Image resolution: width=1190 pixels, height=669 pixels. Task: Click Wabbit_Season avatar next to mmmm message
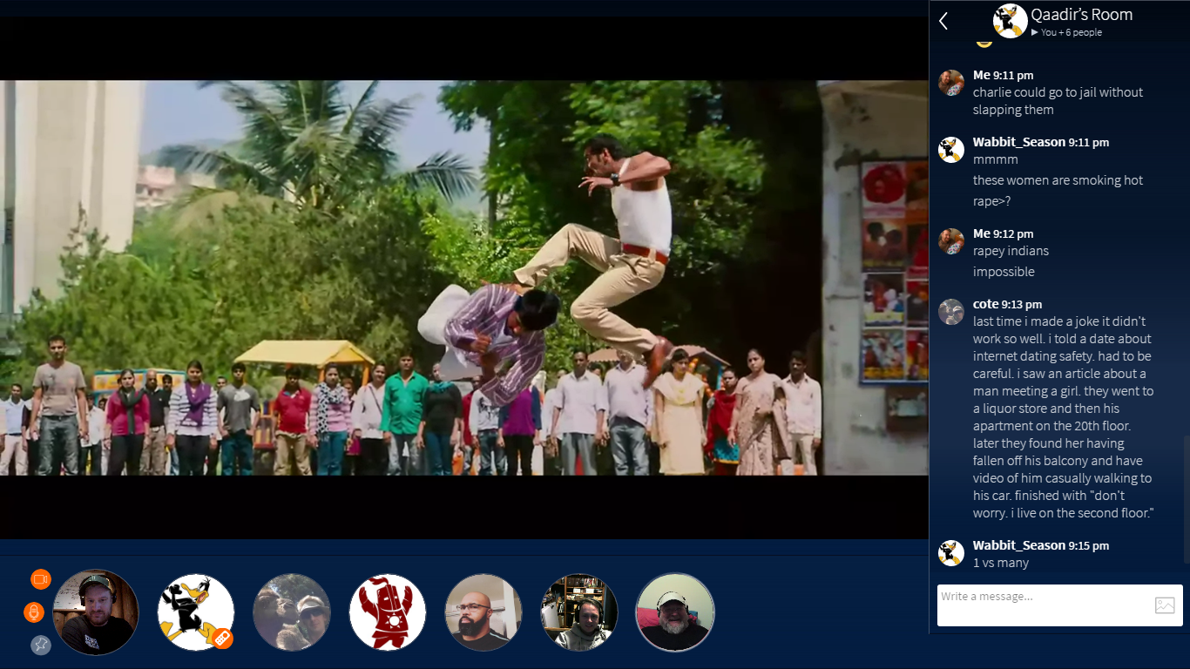(x=951, y=150)
